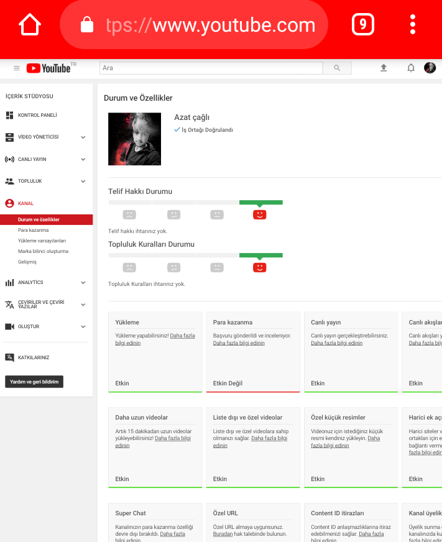Click the translate icon for Çeviriler
This screenshot has height=542, width=442.
pyautogui.click(x=9, y=305)
